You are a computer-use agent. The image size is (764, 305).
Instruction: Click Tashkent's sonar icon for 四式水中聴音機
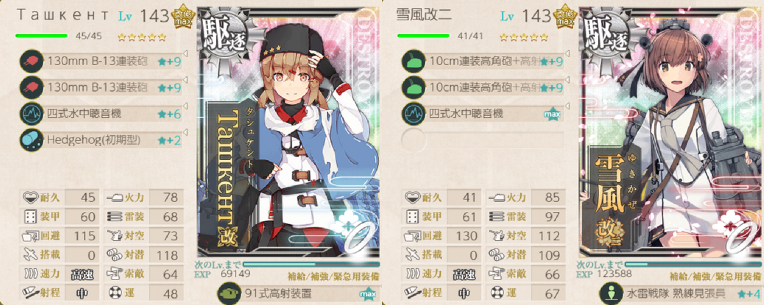click(29, 114)
